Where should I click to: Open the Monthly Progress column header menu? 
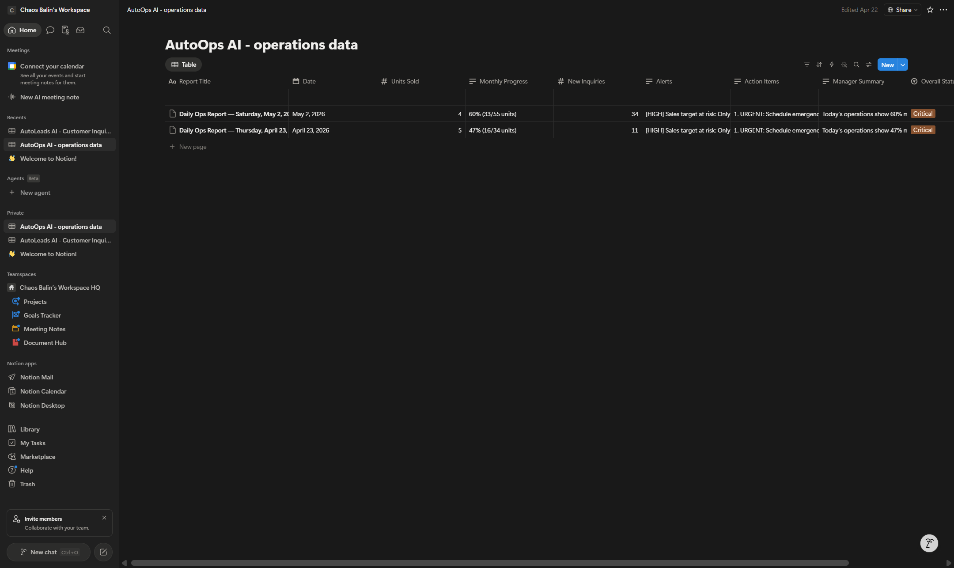pos(509,81)
